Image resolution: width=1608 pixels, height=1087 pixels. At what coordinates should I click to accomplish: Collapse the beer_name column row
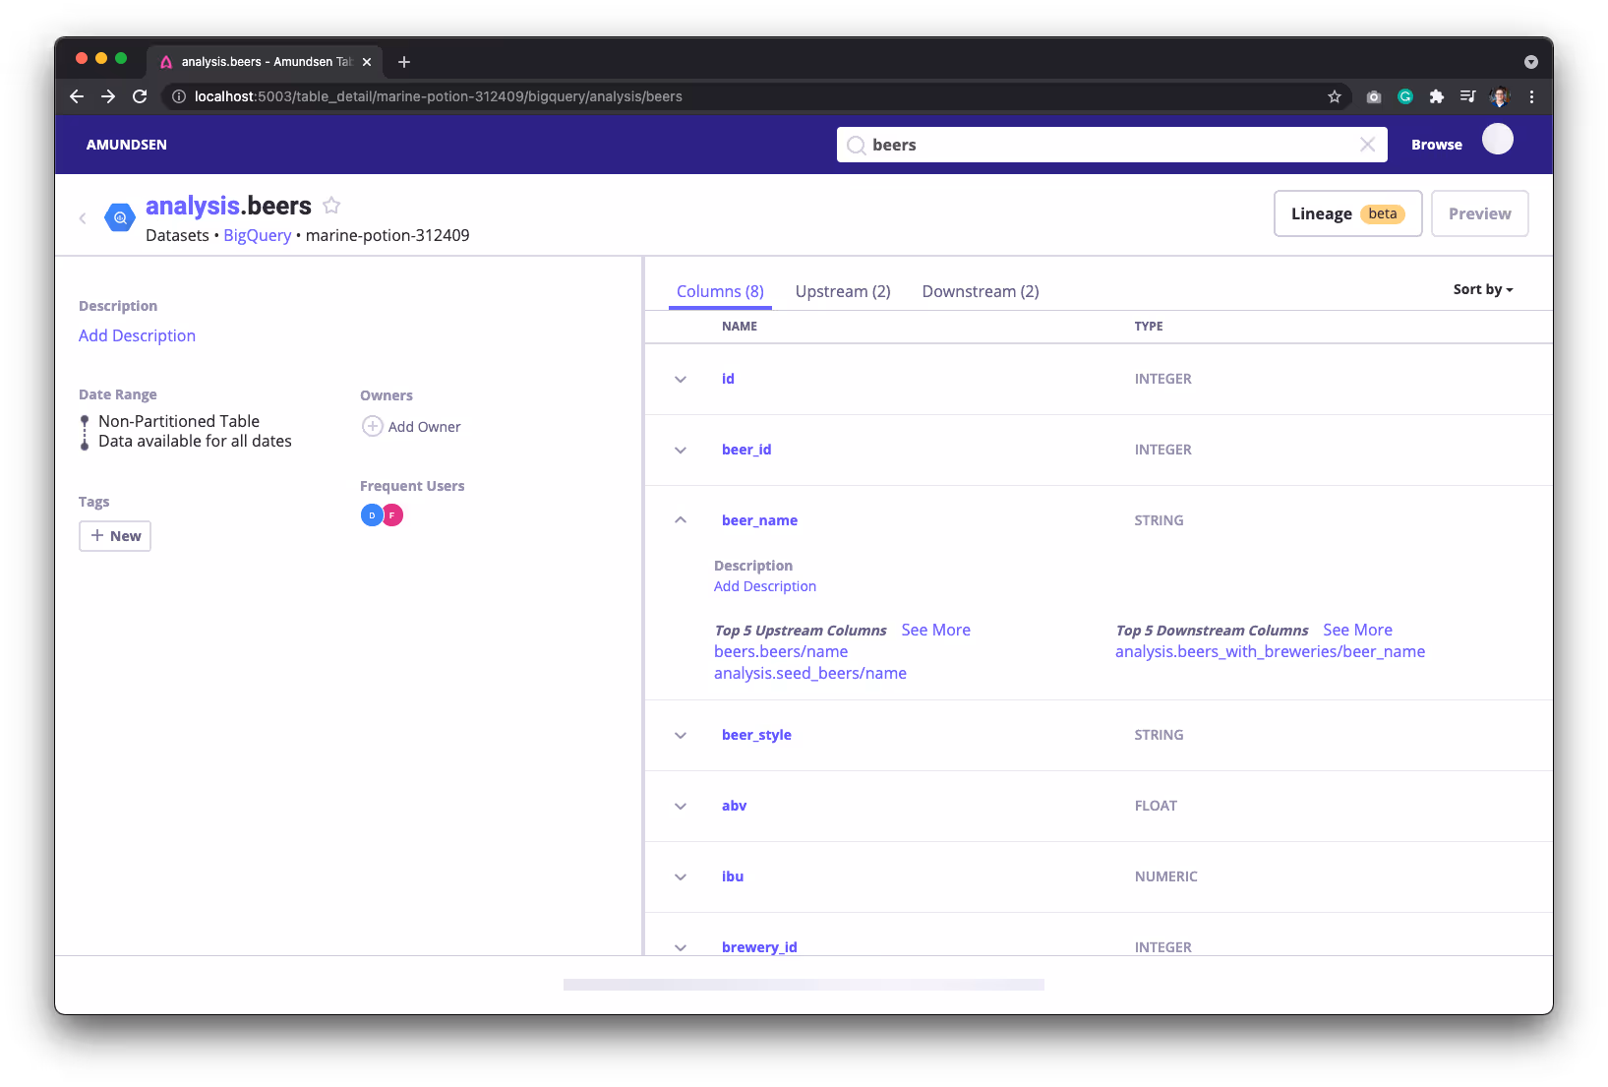point(681,520)
